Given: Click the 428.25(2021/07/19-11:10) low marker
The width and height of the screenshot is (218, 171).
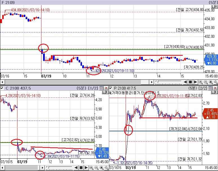Looking at the screenshot, I should pos(115,71).
